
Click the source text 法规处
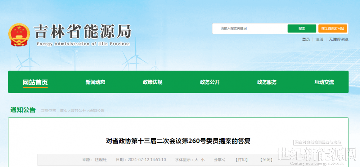point(101,160)
